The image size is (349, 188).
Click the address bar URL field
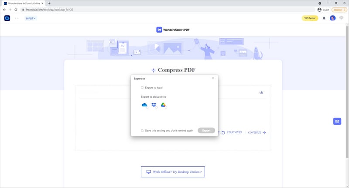click(168, 10)
